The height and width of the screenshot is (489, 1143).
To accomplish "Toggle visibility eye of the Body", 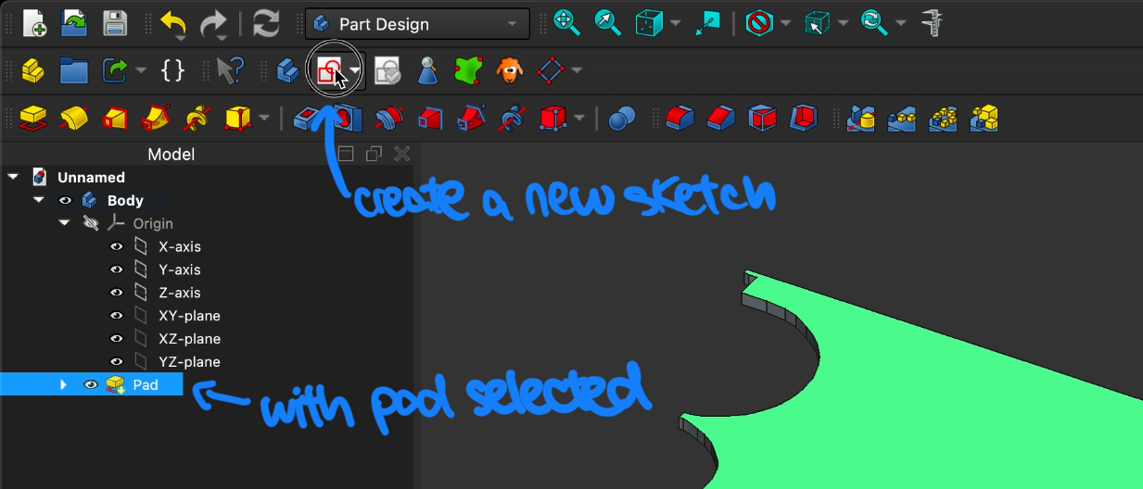I will tap(65, 200).
